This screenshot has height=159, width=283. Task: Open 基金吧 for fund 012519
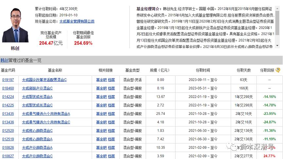coord(101,139)
